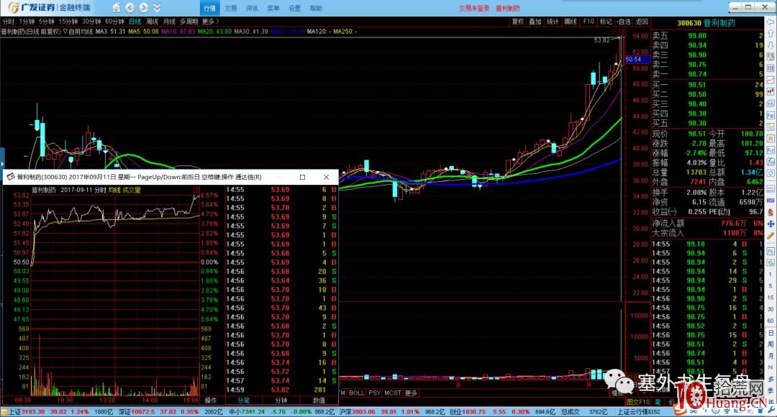Expand 更多 period options
The width and height of the screenshot is (777, 417).
click(210, 22)
